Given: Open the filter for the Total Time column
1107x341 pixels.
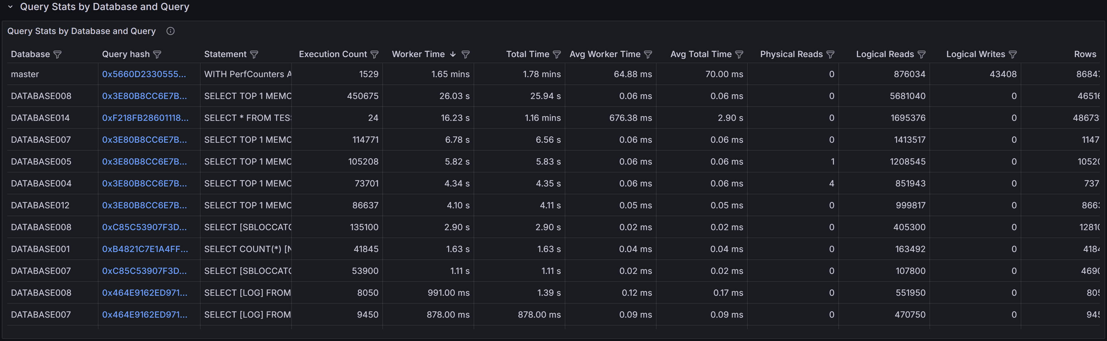Looking at the screenshot, I should [x=557, y=54].
